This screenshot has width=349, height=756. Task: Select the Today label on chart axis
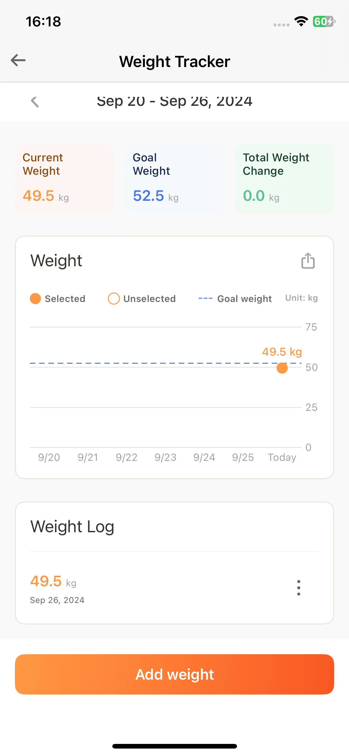(282, 457)
